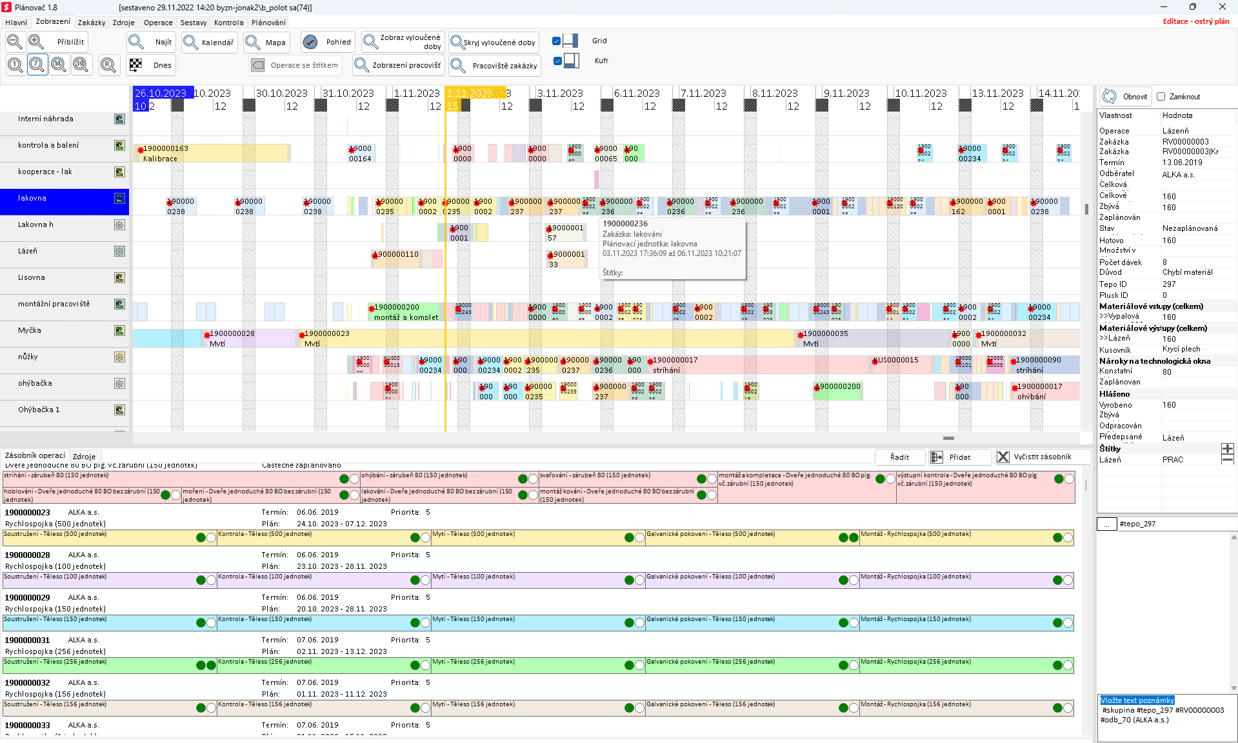The image size is (1238, 743).
Task: Click the gear icon beside Lázeň row
Action: click(119, 252)
